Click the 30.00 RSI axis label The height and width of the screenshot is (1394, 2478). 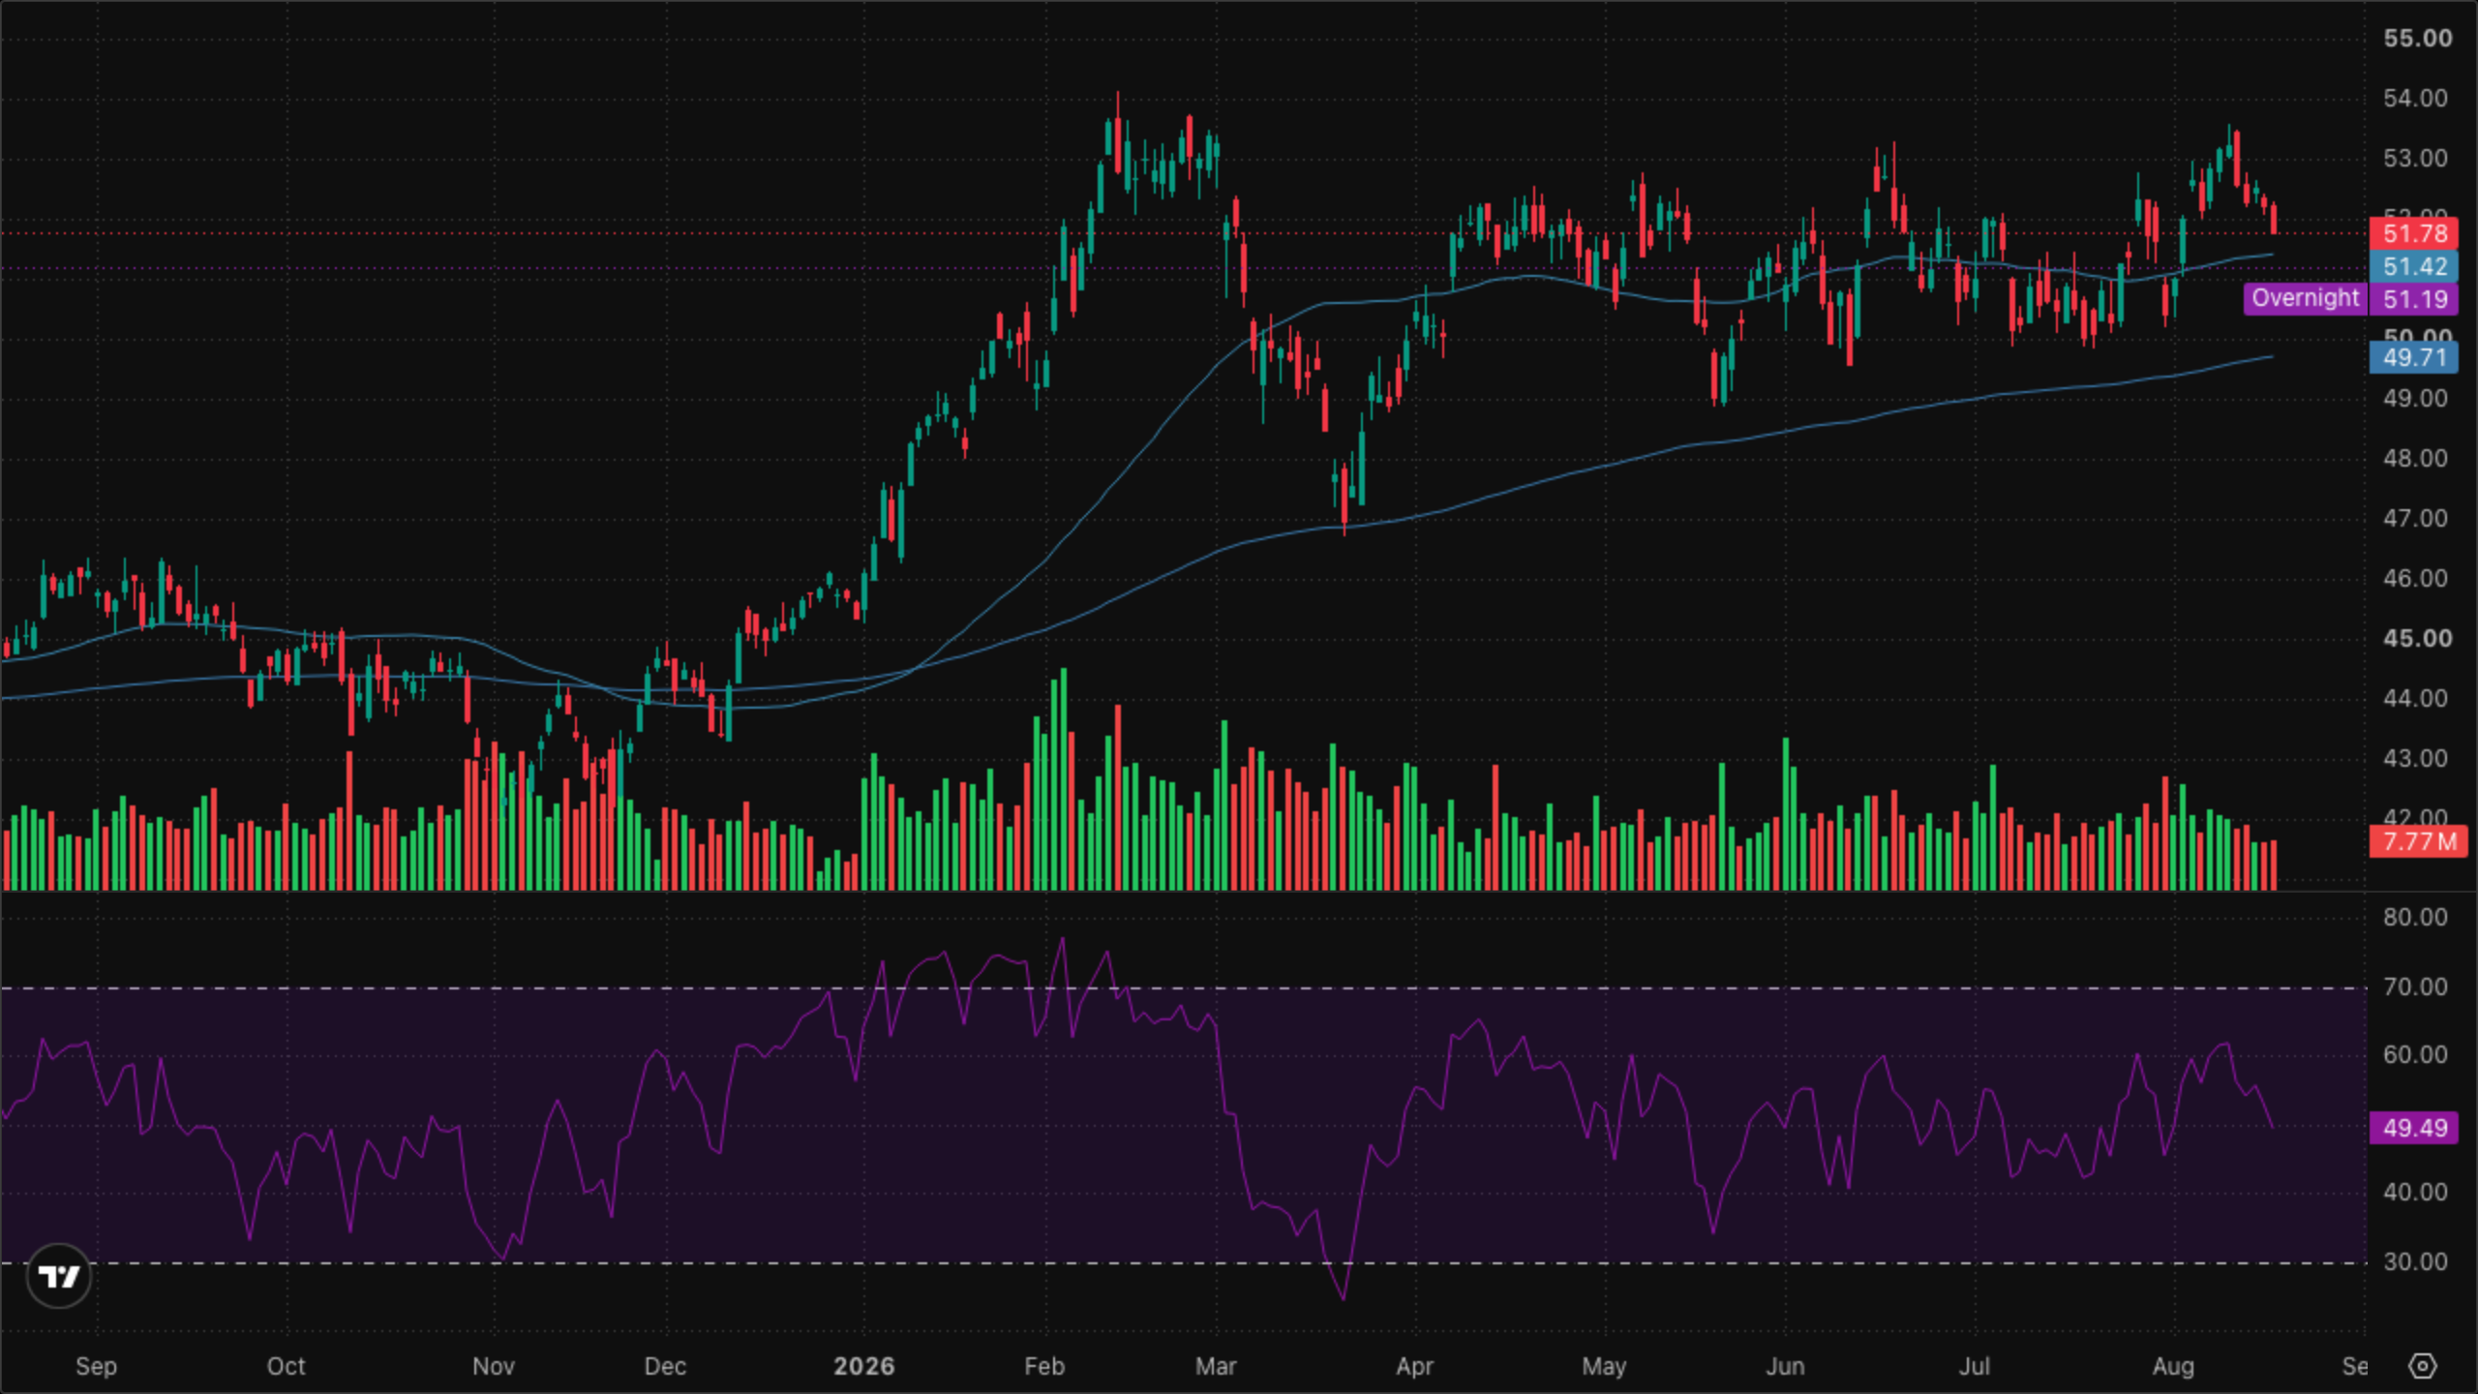click(x=2415, y=1261)
